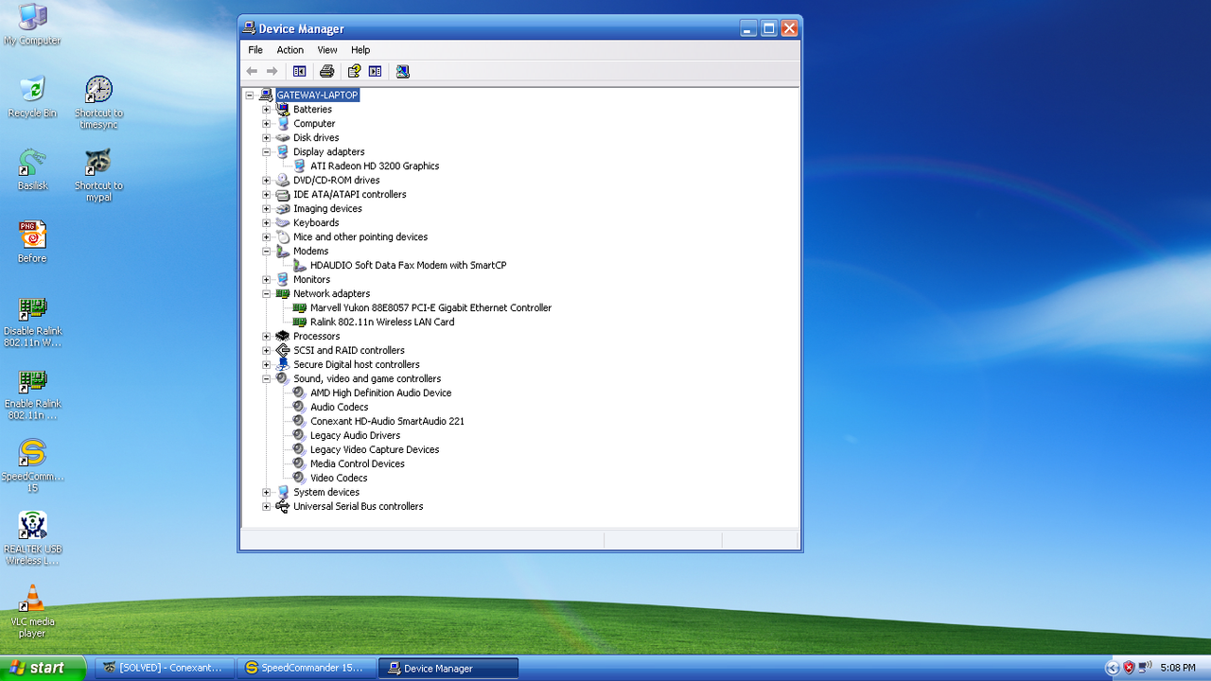
Task: Click the Start button
Action: coord(43,668)
